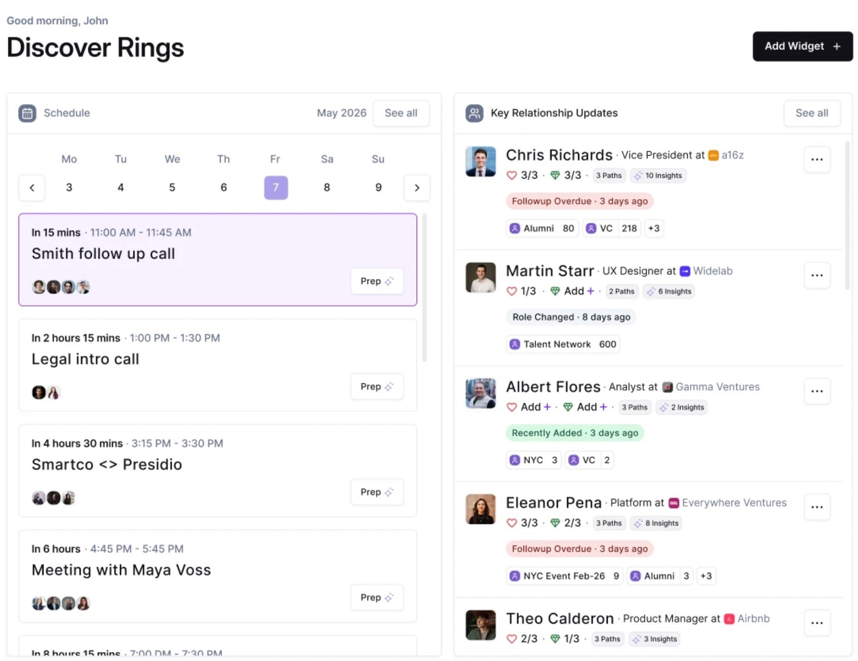Select Monday the 3rd in calendar
The height and width of the screenshot is (661, 858).
click(69, 187)
